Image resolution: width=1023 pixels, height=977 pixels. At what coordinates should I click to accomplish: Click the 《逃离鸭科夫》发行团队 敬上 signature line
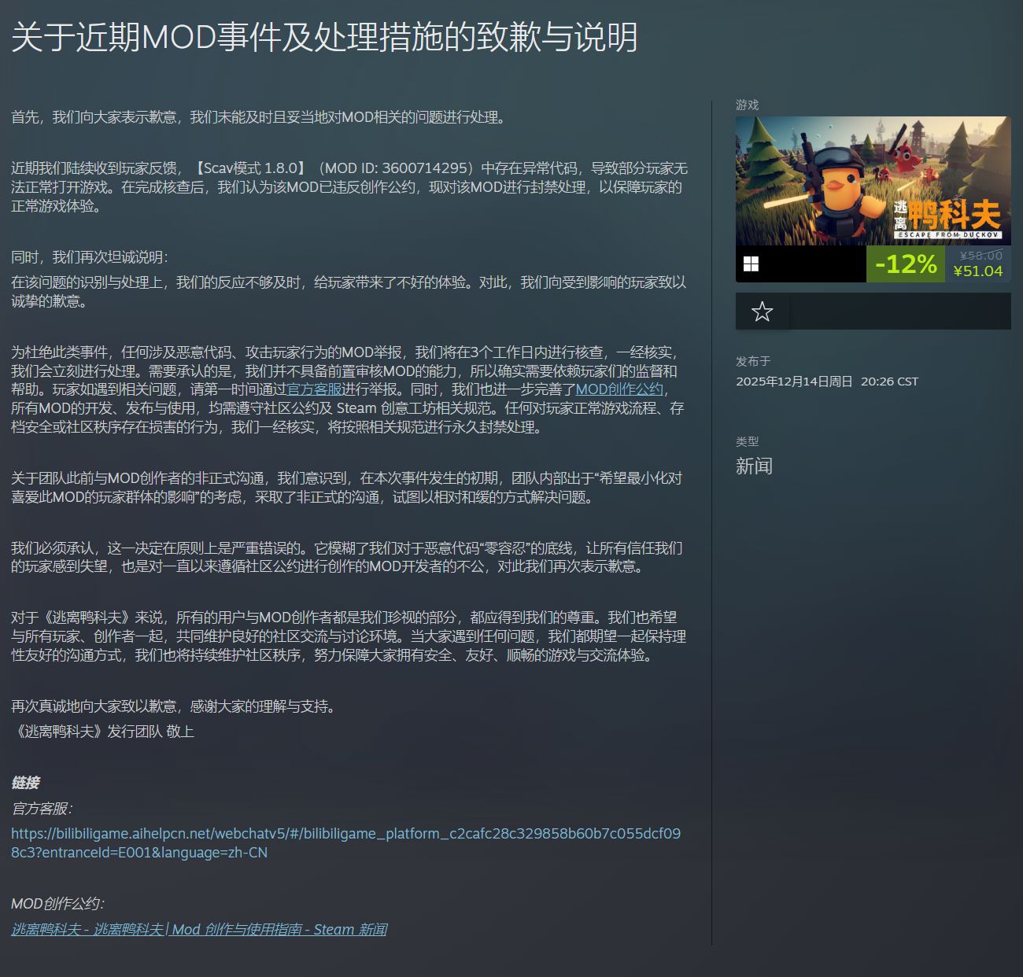tap(102, 732)
